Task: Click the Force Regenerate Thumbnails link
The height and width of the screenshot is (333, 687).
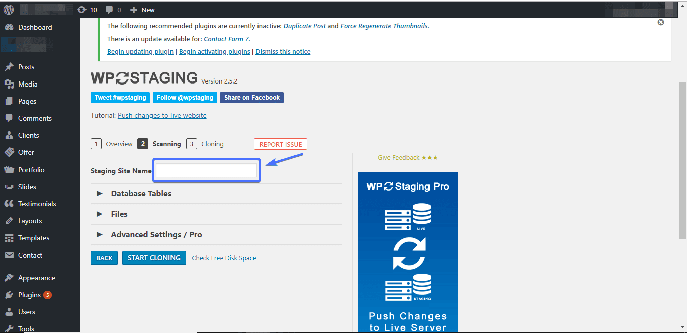Action: (384, 26)
